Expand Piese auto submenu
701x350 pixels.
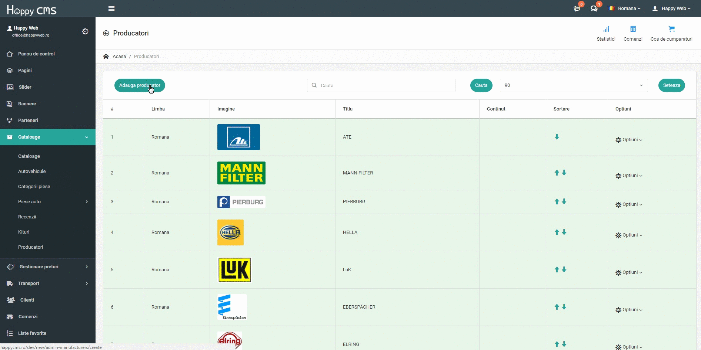[x=48, y=202]
